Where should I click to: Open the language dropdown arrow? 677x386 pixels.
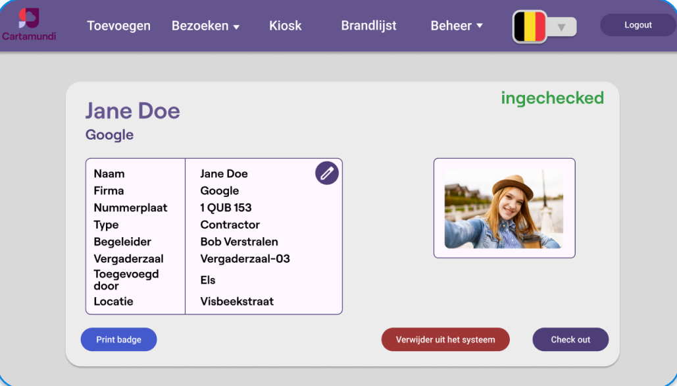click(x=561, y=27)
